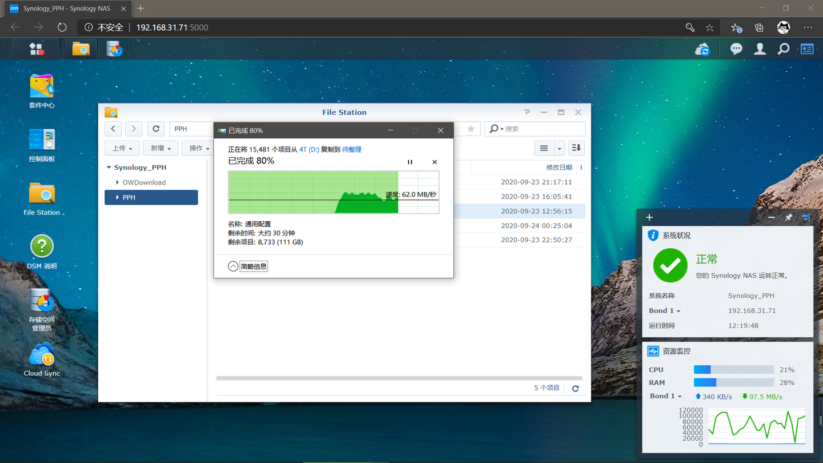Select PPH shared folder in tree

(151, 197)
